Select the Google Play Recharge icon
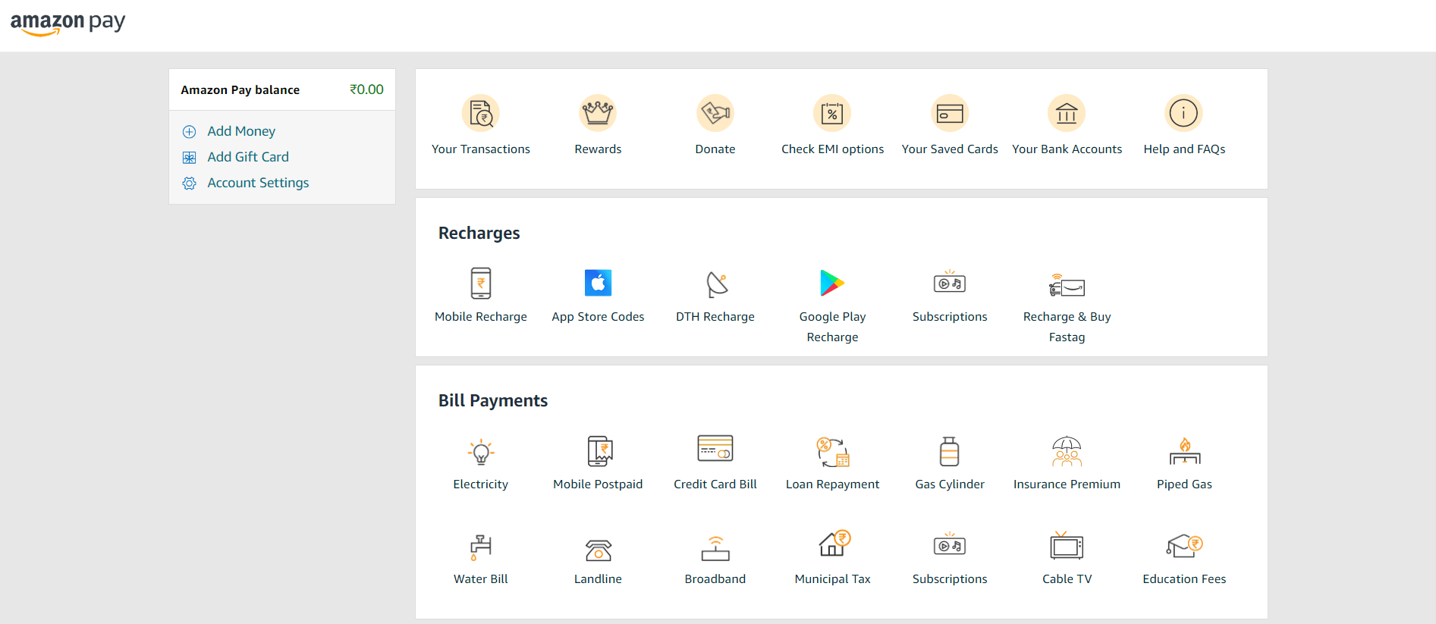Image resolution: width=1436 pixels, height=624 pixels. (x=832, y=283)
